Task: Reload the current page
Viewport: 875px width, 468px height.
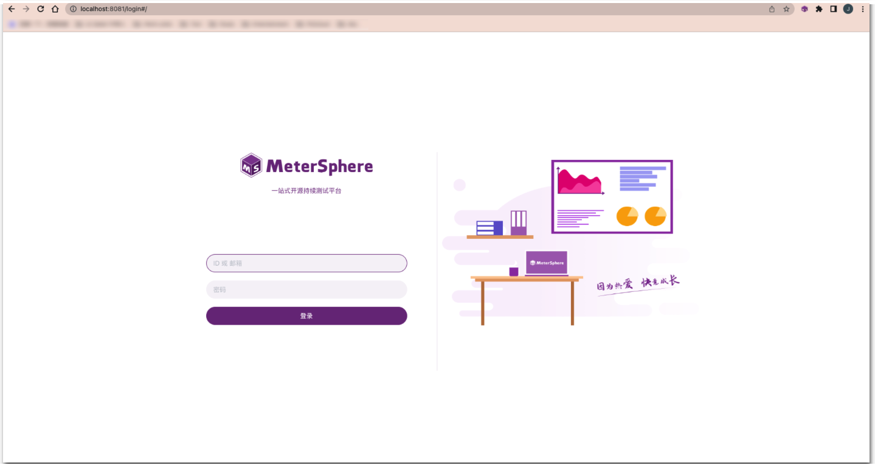Action: point(41,9)
